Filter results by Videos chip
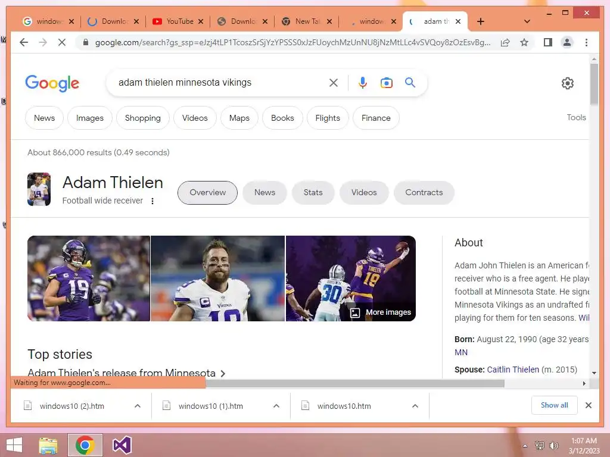Viewport: 610px width, 457px height. coord(195,118)
